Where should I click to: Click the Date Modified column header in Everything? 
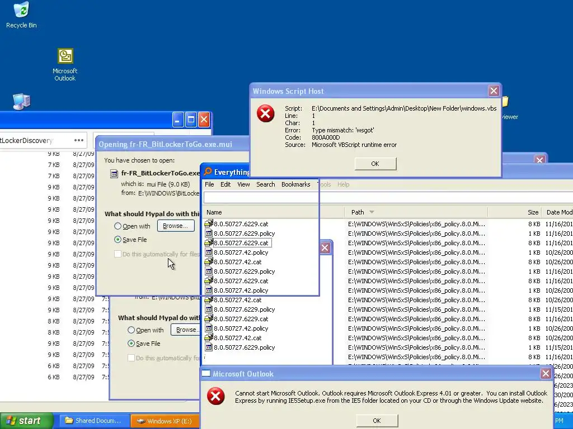[559, 212]
